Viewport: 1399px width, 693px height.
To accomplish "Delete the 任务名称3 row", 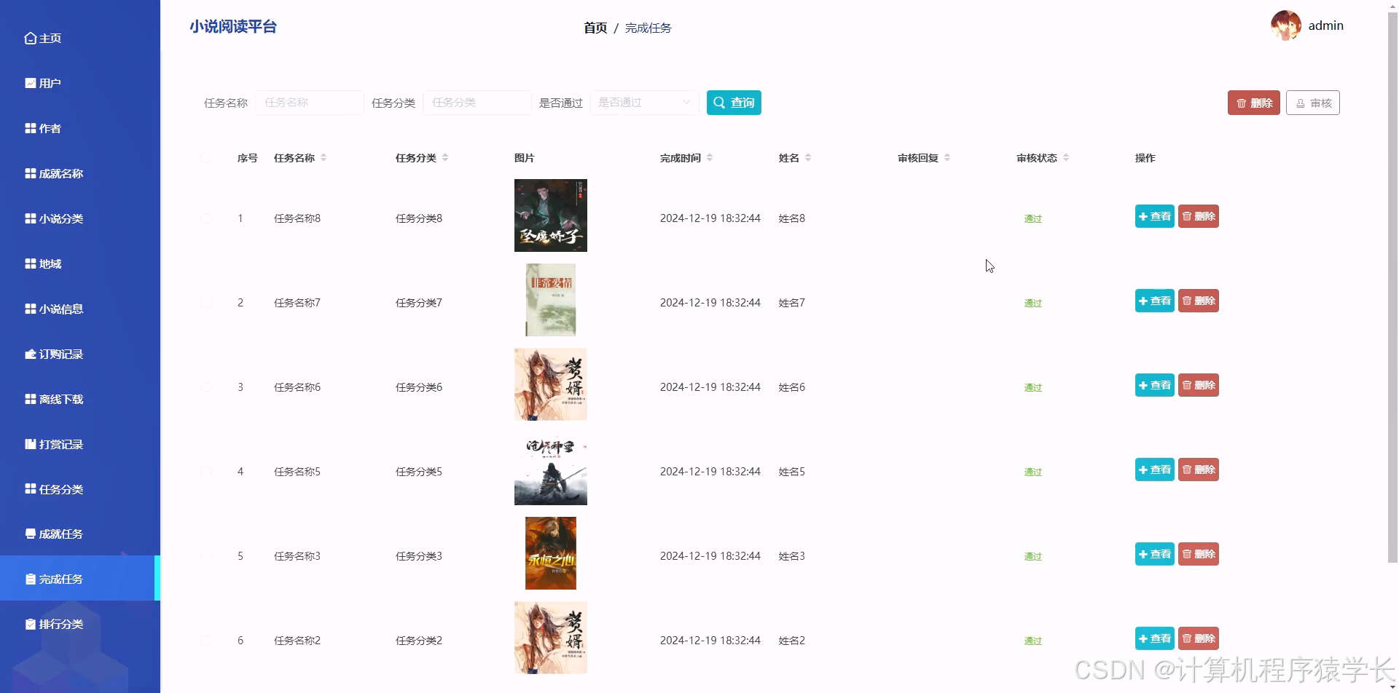I will [x=1199, y=554].
